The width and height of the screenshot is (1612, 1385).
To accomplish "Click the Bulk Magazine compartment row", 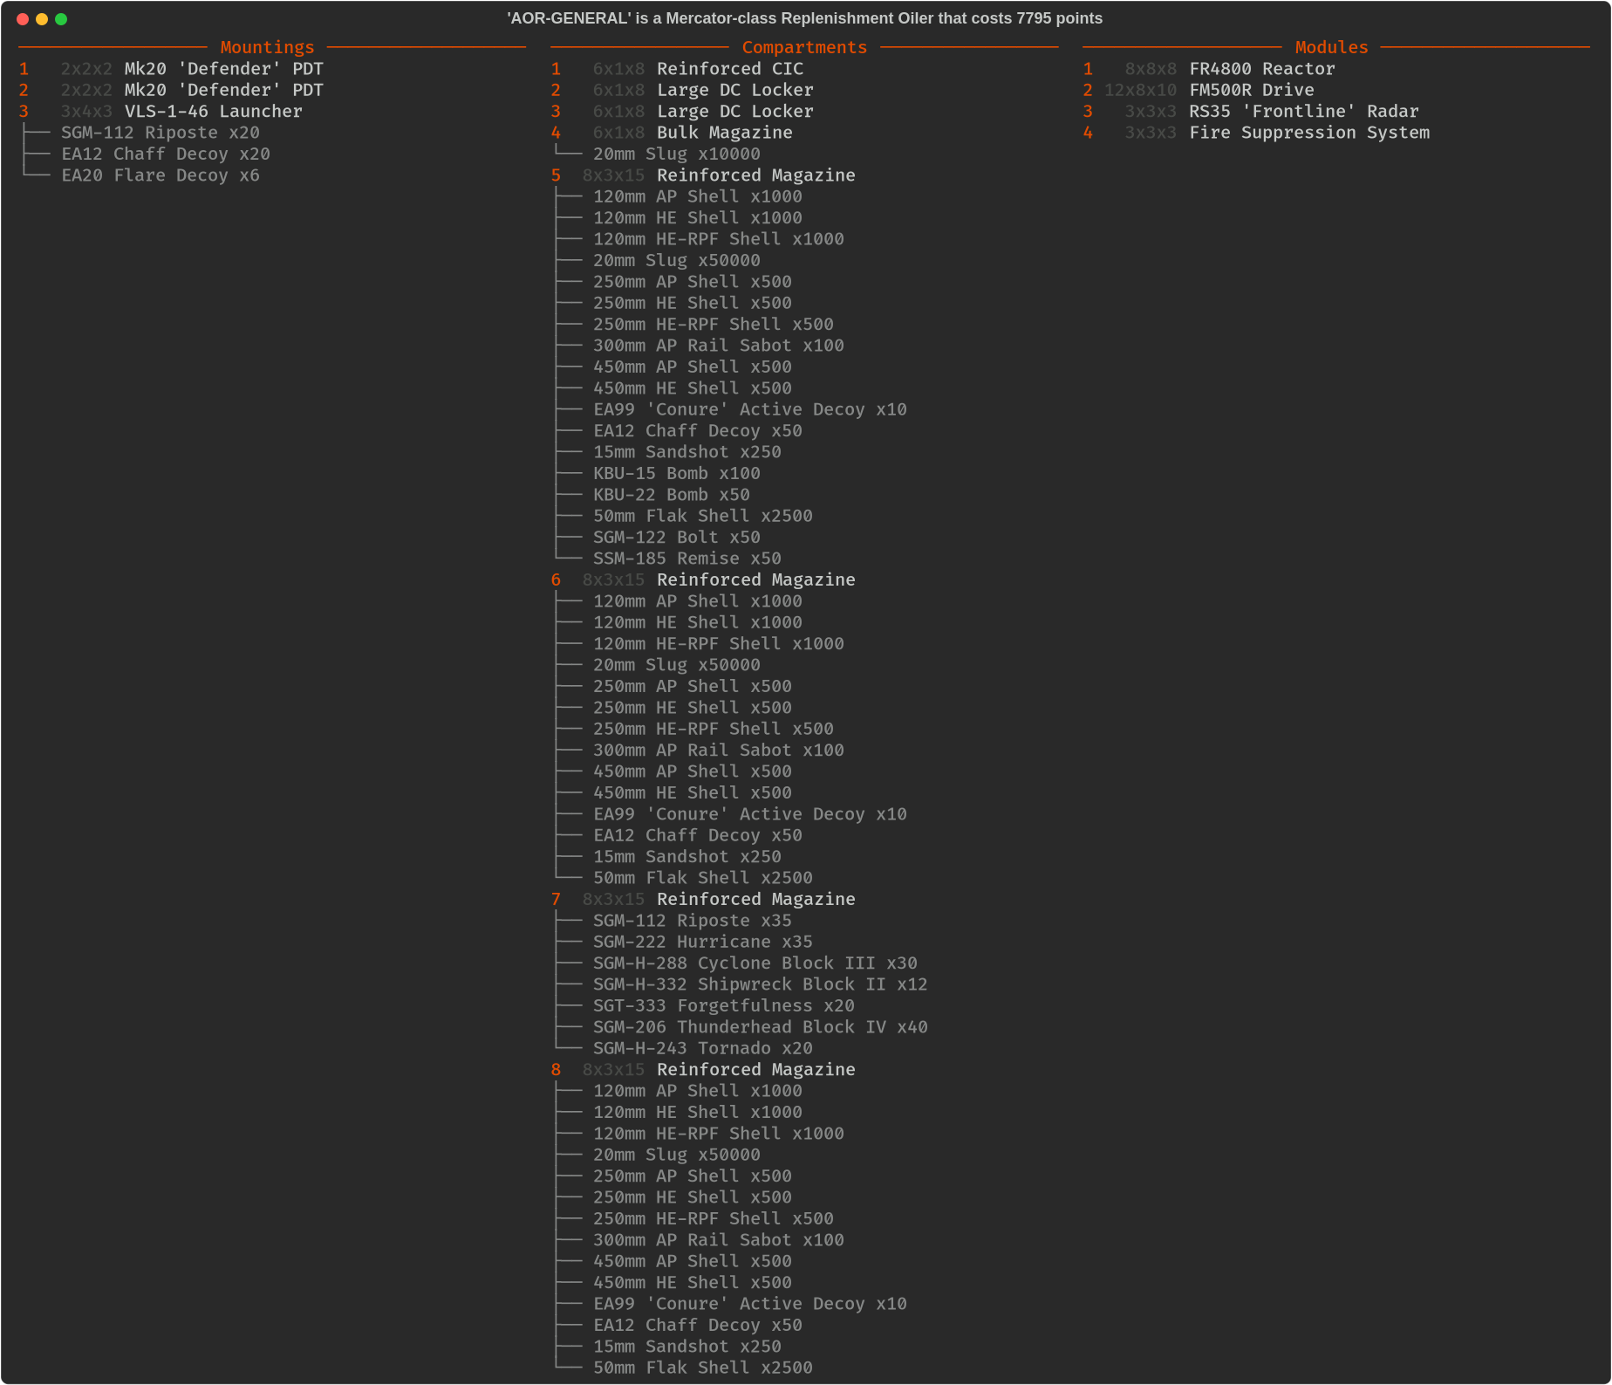I will [x=673, y=133].
